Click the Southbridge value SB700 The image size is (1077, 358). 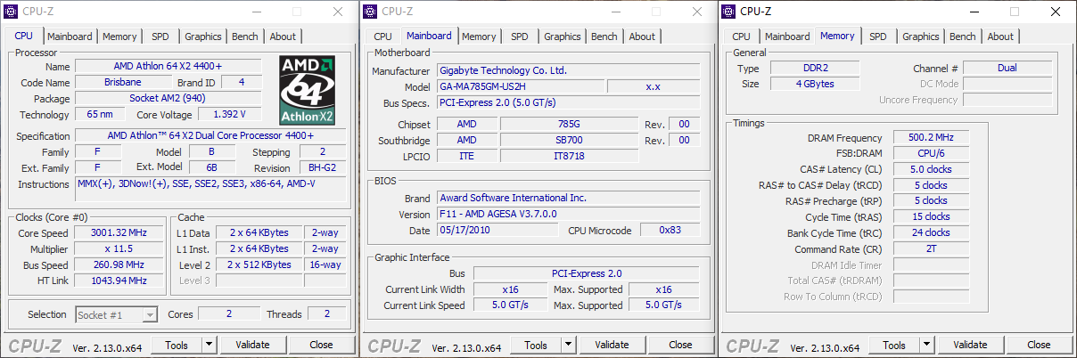(x=569, y=140)
